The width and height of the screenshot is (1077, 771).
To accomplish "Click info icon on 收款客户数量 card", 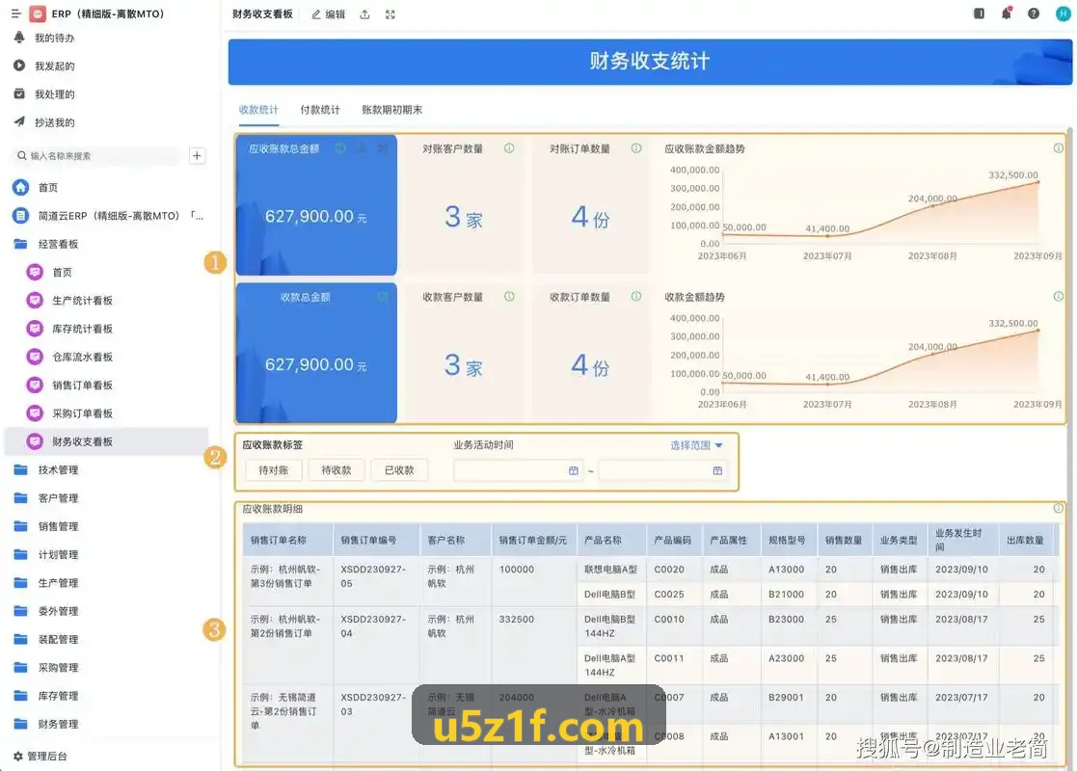I will [x=509, y=297].
